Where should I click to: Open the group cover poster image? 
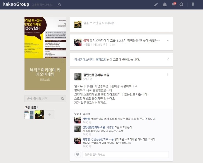point(45,37)
